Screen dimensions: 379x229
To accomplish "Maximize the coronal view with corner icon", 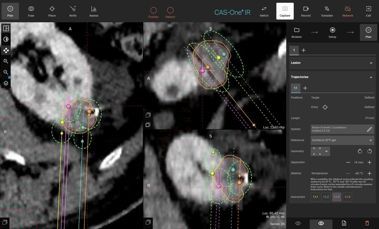I will click(x=148, y=222).
